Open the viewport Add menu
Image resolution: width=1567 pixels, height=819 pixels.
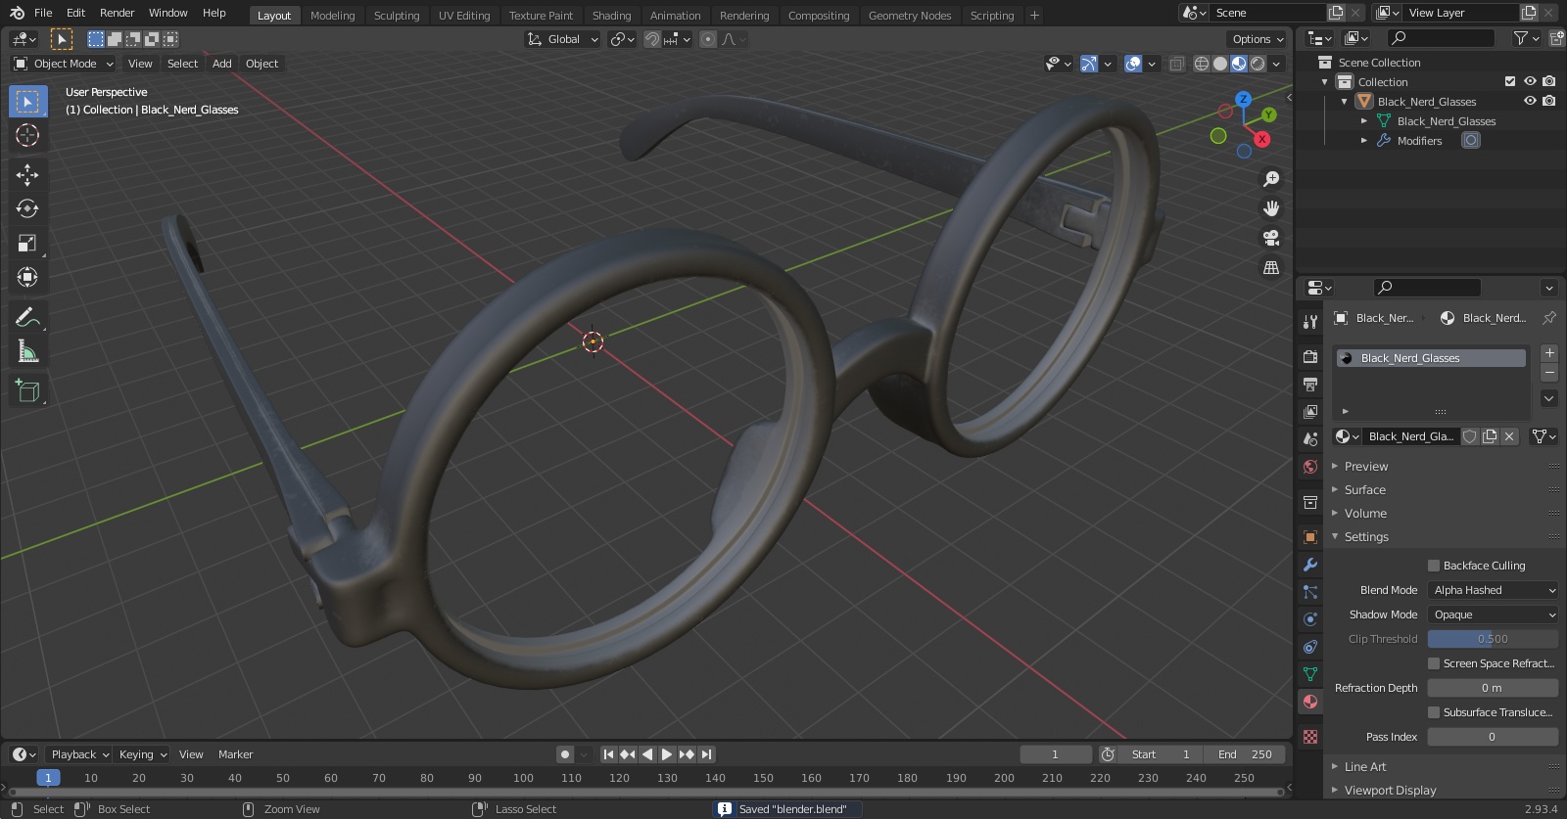(x=222, y=64)
